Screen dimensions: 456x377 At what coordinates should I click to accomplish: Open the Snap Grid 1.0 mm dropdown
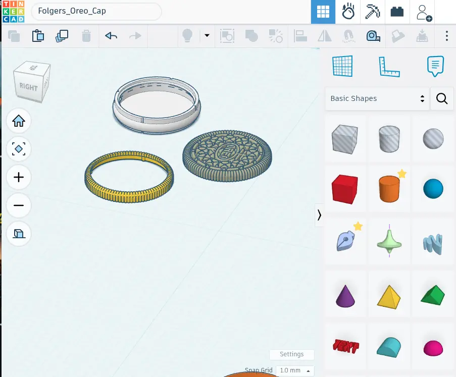click(x=295, y=370)
